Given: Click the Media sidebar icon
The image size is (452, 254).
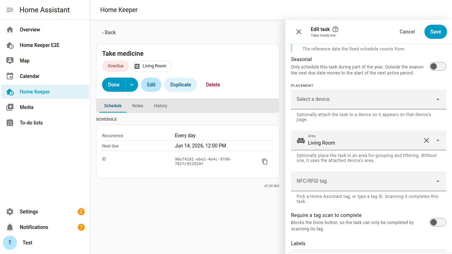Looking at the screenshot, I should click(x=10, y=107).
